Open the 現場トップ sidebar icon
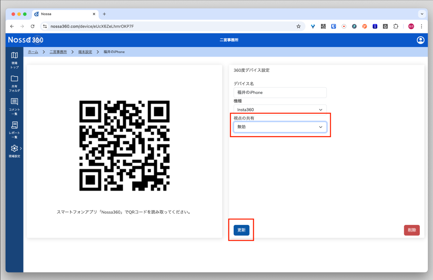The image size is (433, 280). click(x=14, y=60)
